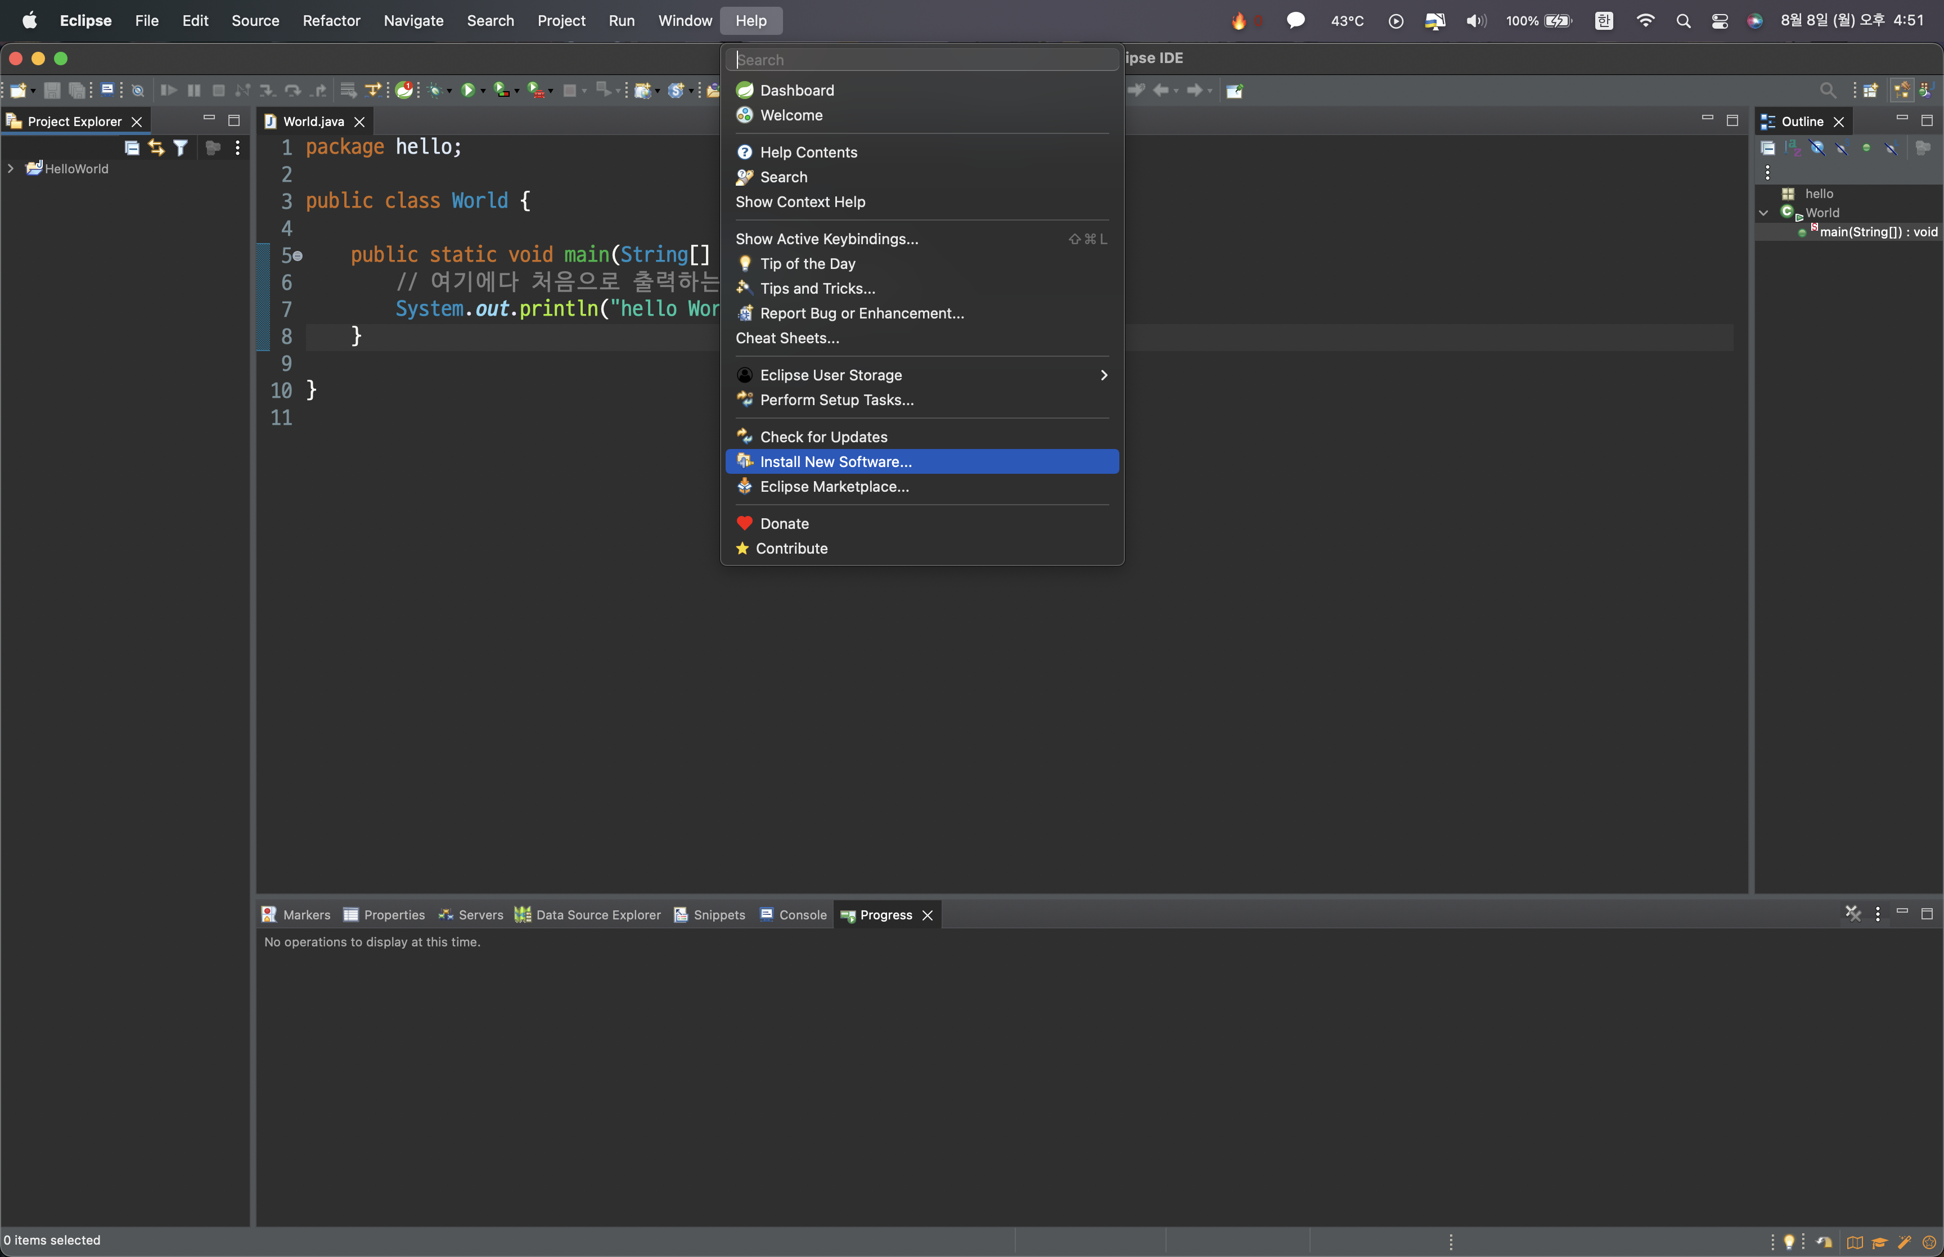Click the Project Explorer filter funnel icon

181,148
